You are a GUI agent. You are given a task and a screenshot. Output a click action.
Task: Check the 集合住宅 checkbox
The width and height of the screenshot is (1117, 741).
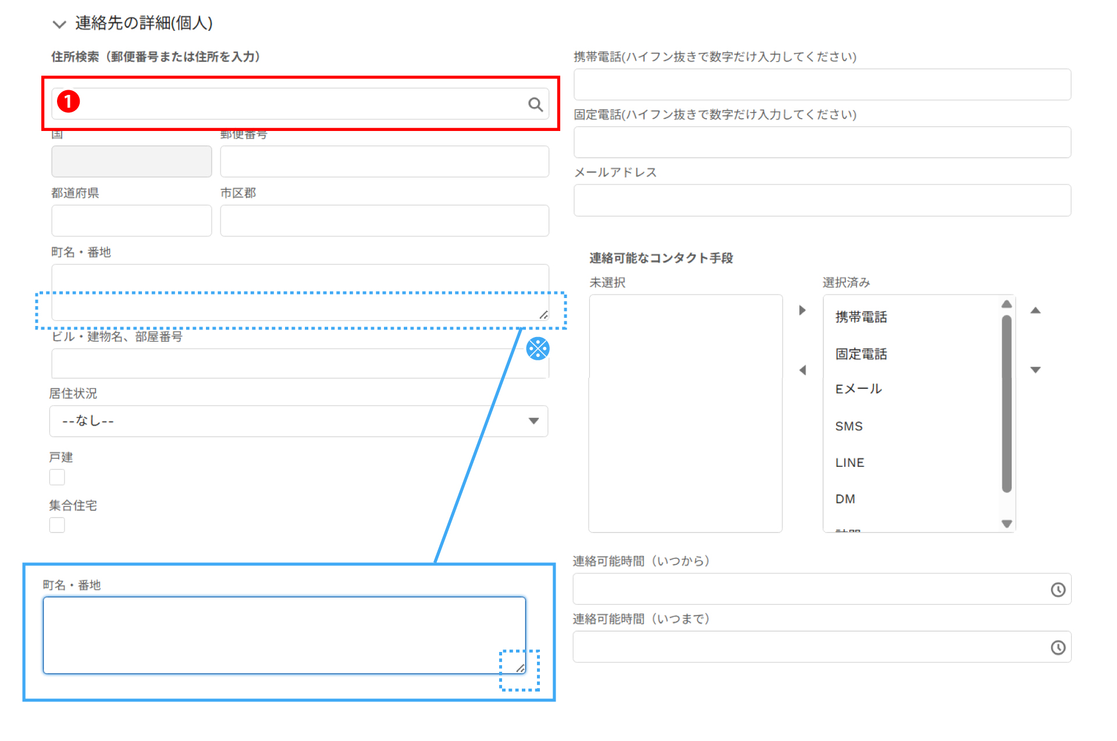click(x=57, y=525)
